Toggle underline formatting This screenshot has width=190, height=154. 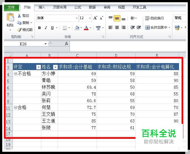click(52, 28)
